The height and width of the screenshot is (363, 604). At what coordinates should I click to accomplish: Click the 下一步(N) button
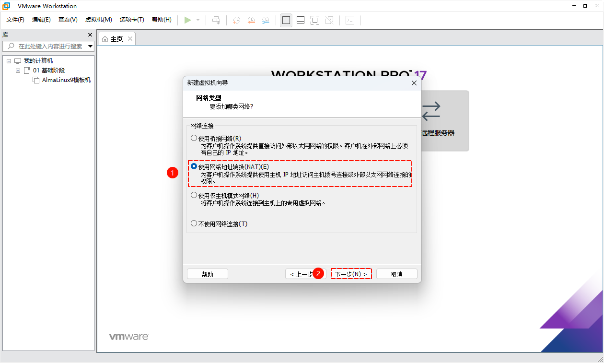tap(351, 274)
